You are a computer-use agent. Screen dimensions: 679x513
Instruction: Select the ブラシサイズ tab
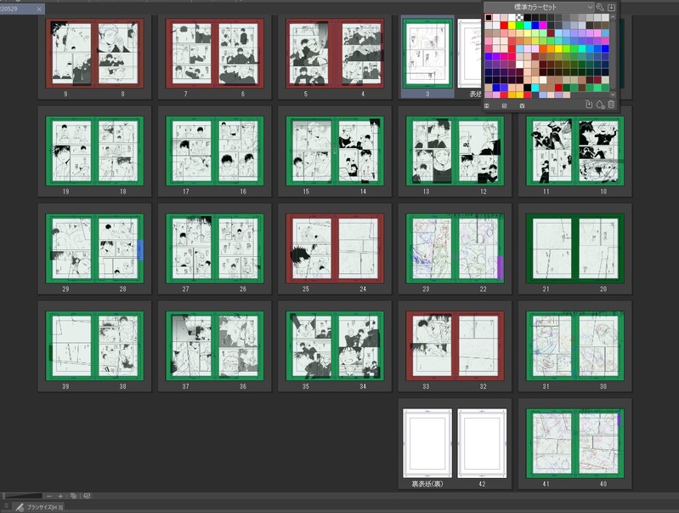pyautogui.click(x=39, y=507)
